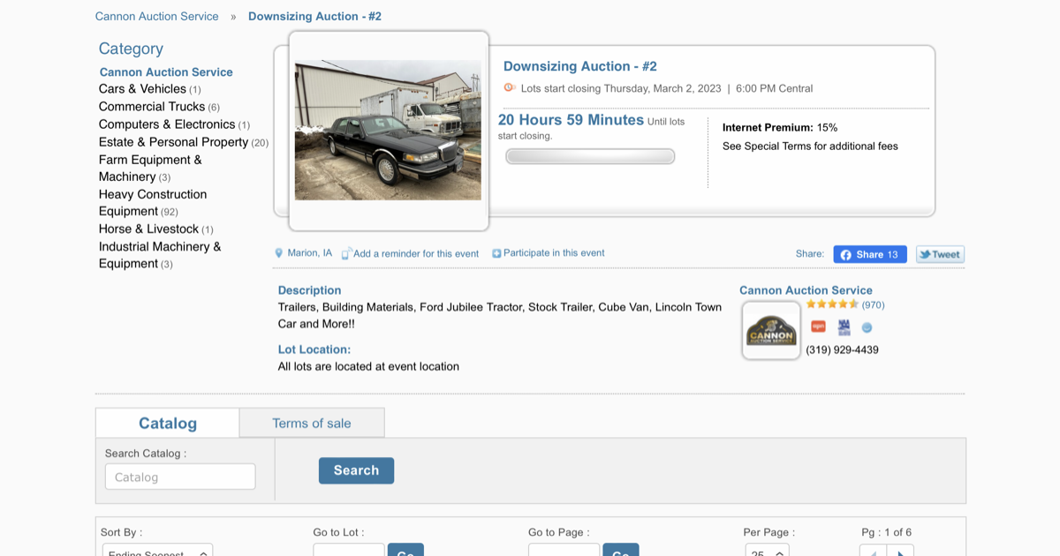Click the red APN badge icon
This screenshot has width=1060, height=556.
pyautogui.click(x=818, y=327)
